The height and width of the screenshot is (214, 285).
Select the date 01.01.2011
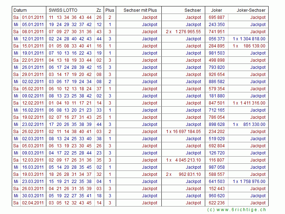click(x=33, y=17)
